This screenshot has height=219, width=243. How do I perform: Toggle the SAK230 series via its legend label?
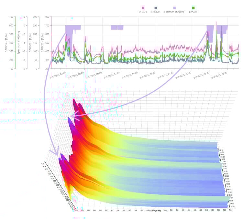point(143,12)
